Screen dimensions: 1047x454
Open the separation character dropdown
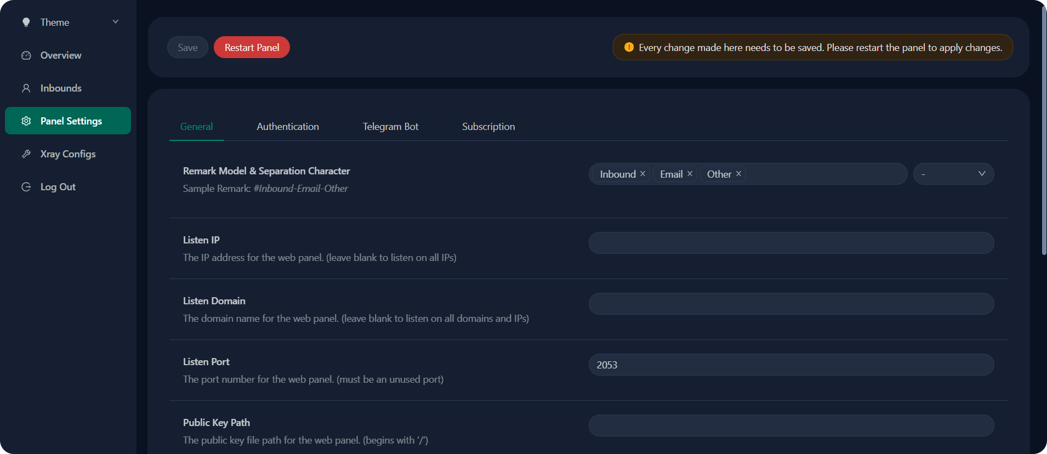pos(953,174)
